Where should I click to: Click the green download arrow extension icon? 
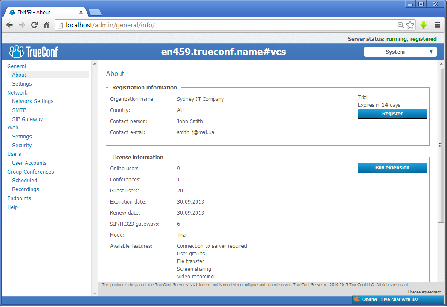click(x=424, y=25)
